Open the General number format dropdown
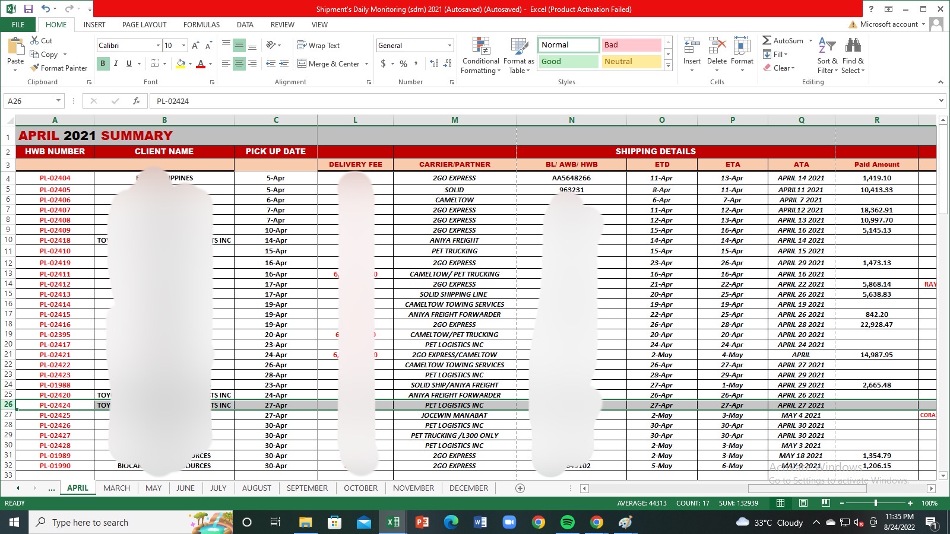 [449, 46]
